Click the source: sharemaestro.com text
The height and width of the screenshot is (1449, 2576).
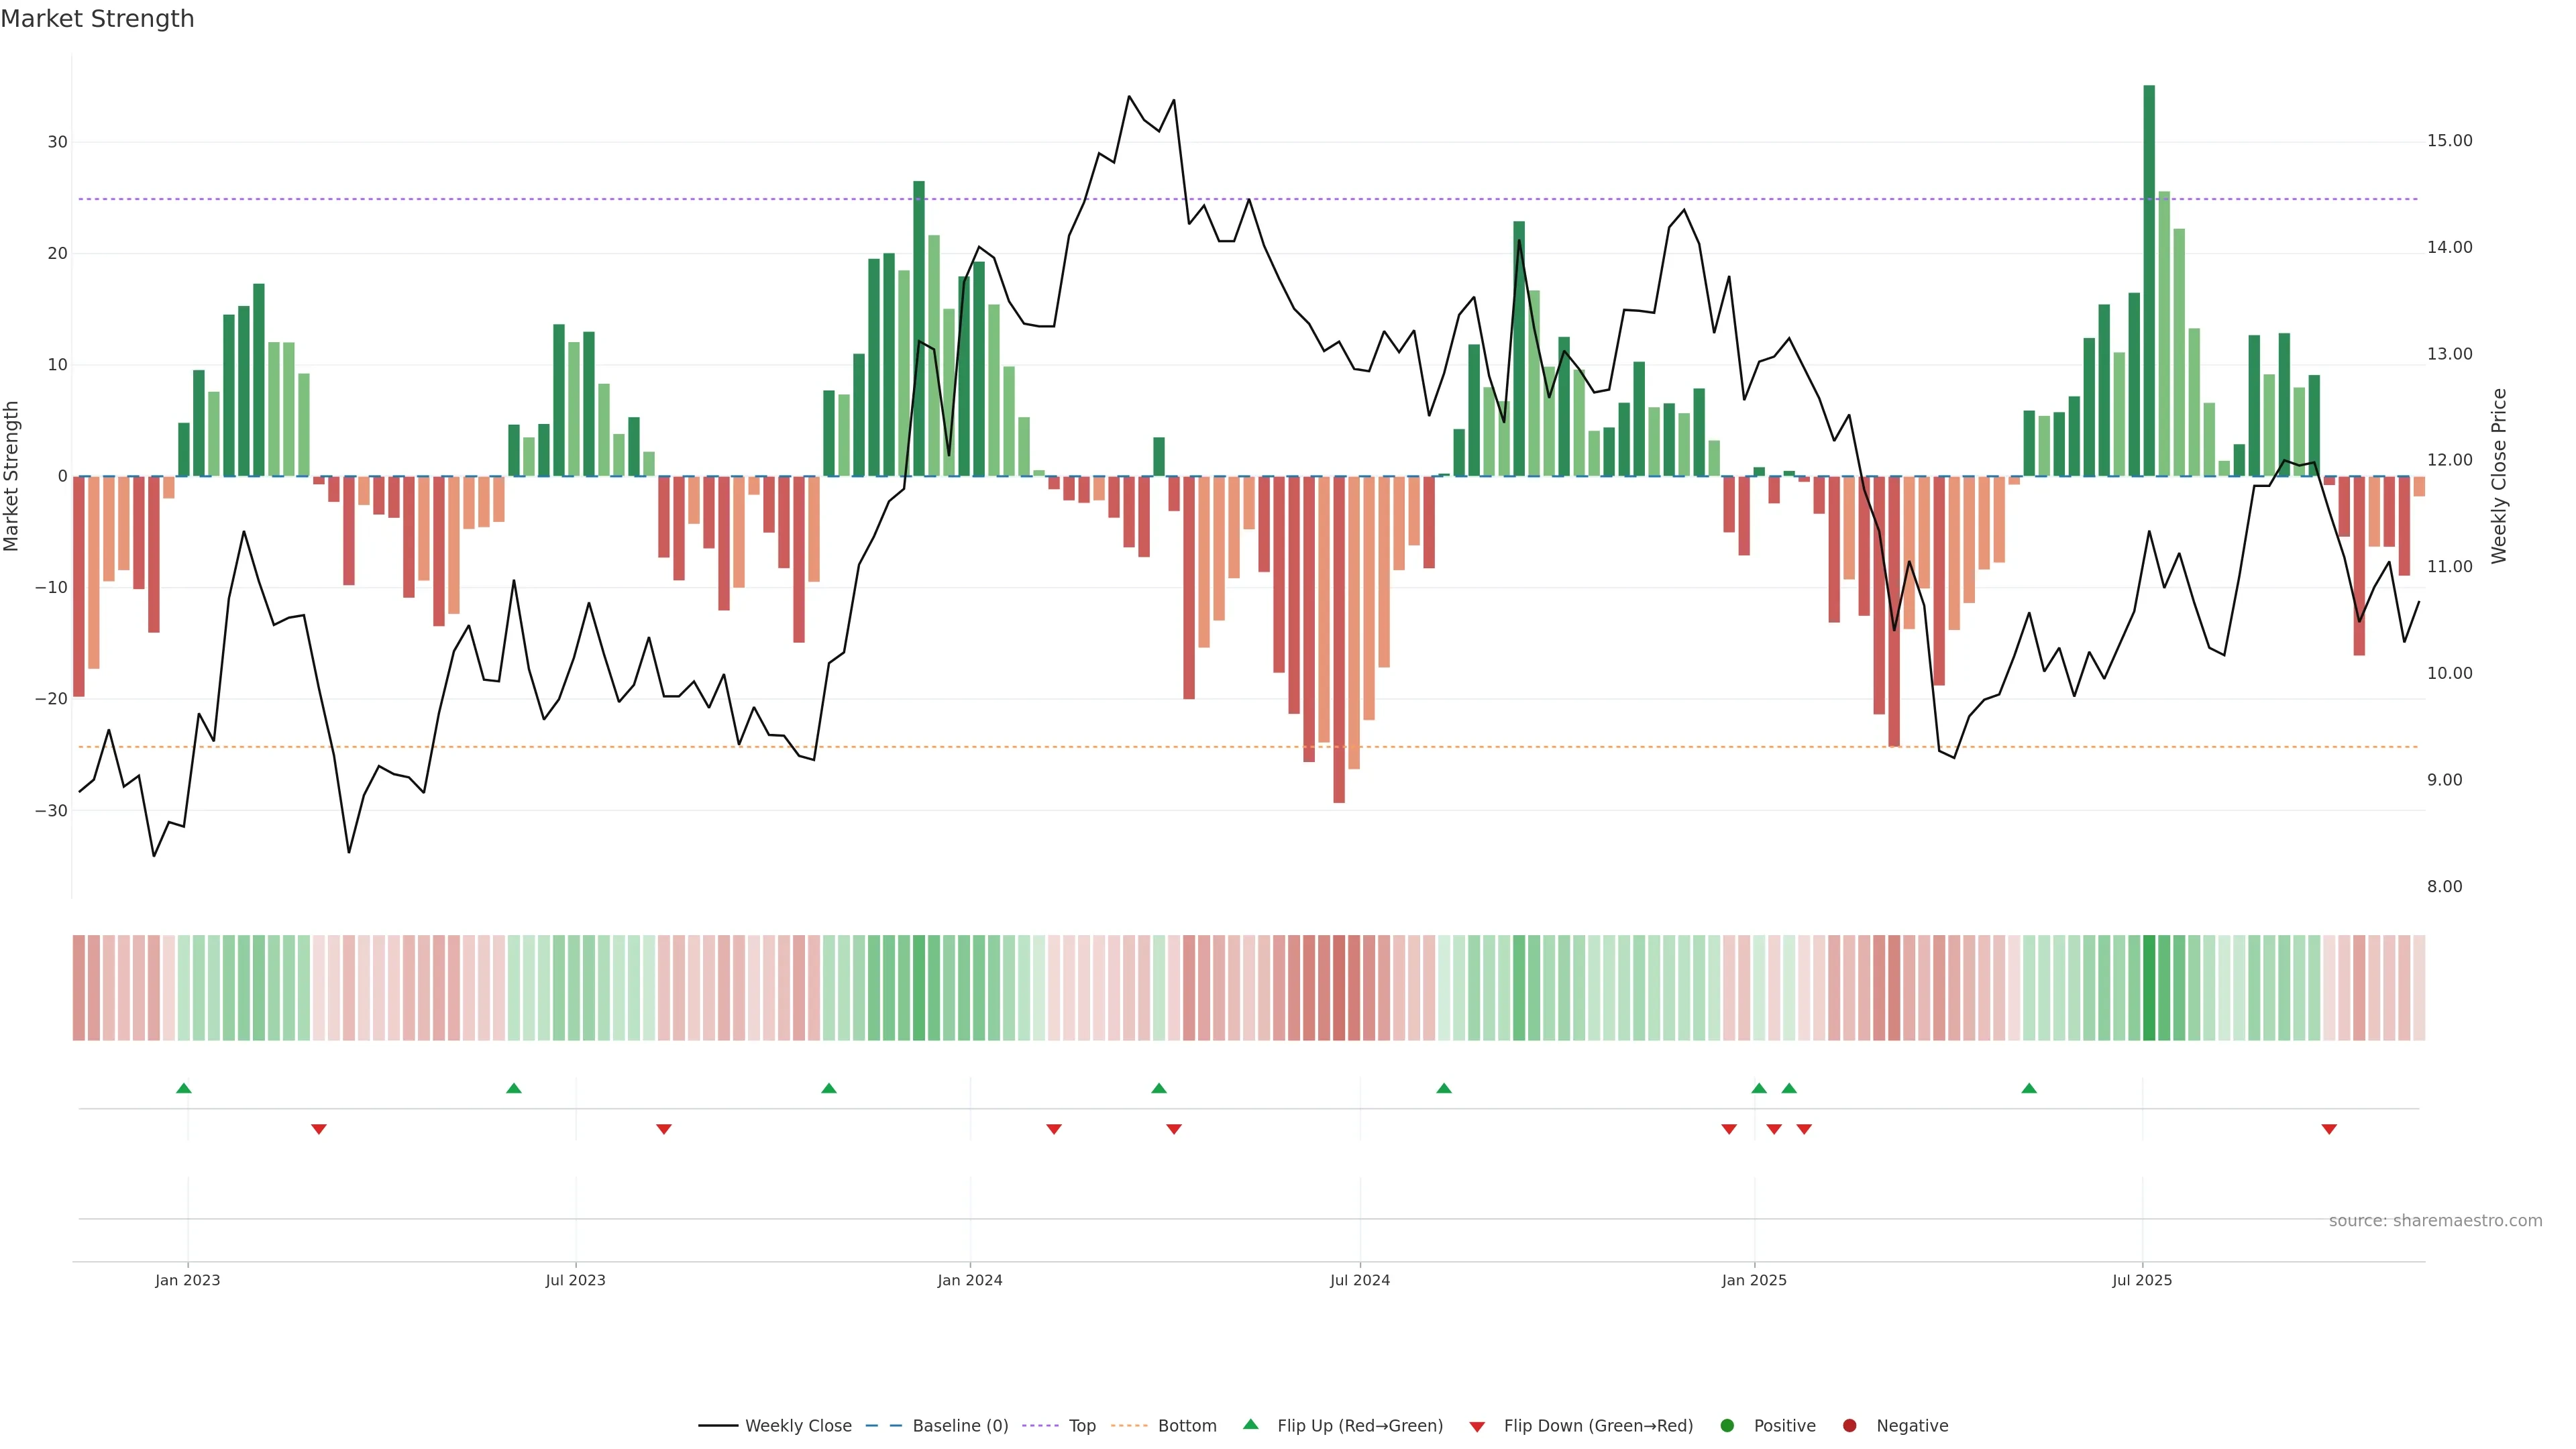[x=2435, y=1221]
